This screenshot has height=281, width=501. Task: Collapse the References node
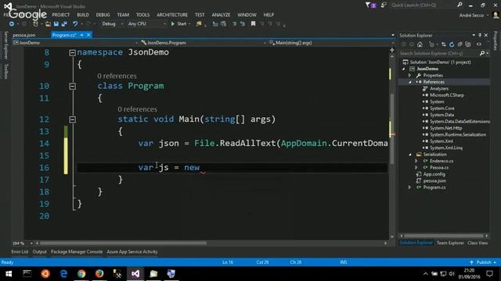tap(410, 82)
